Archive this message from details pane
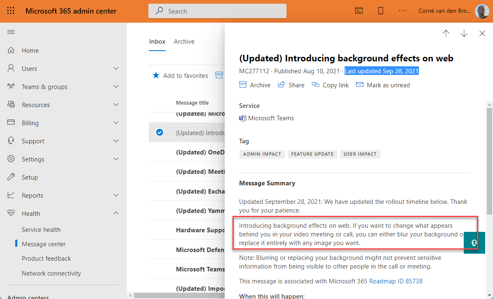This screenshot has height=299, width=493. pos(255,85)
